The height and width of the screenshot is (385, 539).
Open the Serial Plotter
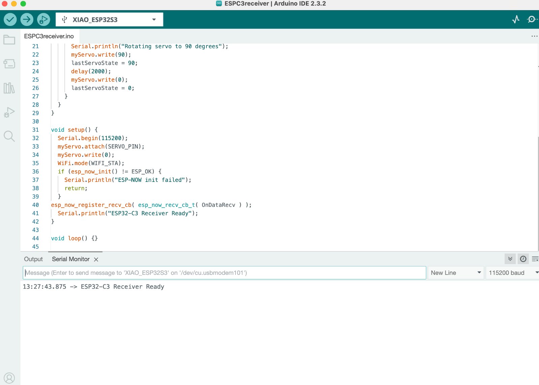(x=515, y=20)
